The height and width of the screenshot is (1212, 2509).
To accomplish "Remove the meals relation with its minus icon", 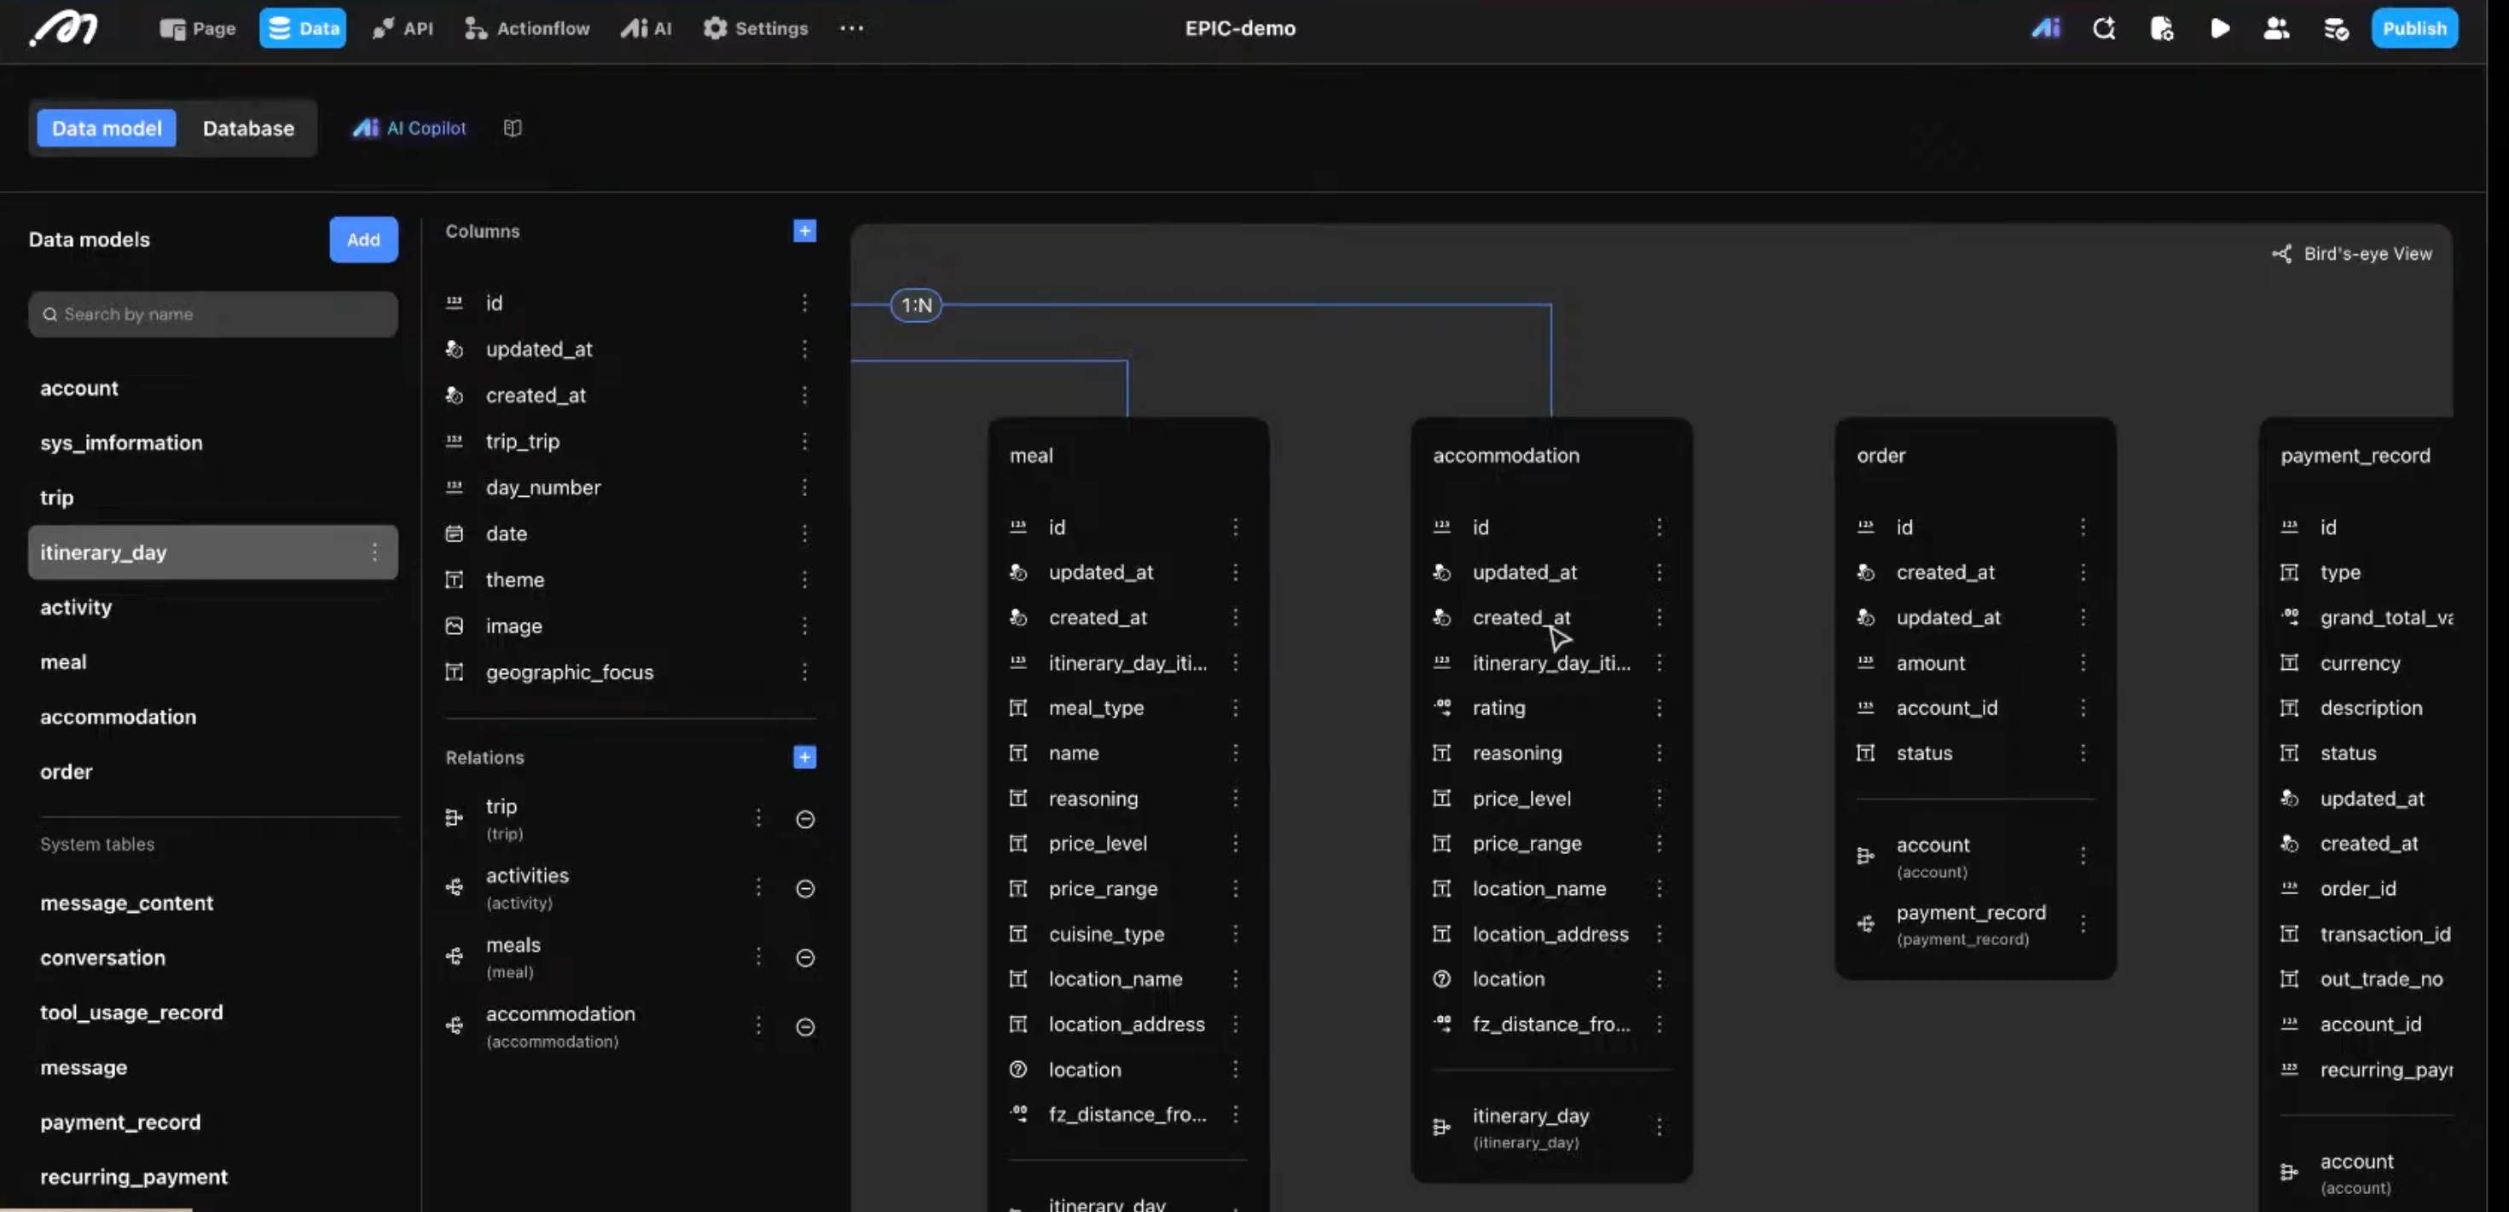I will tap(804, 958).
